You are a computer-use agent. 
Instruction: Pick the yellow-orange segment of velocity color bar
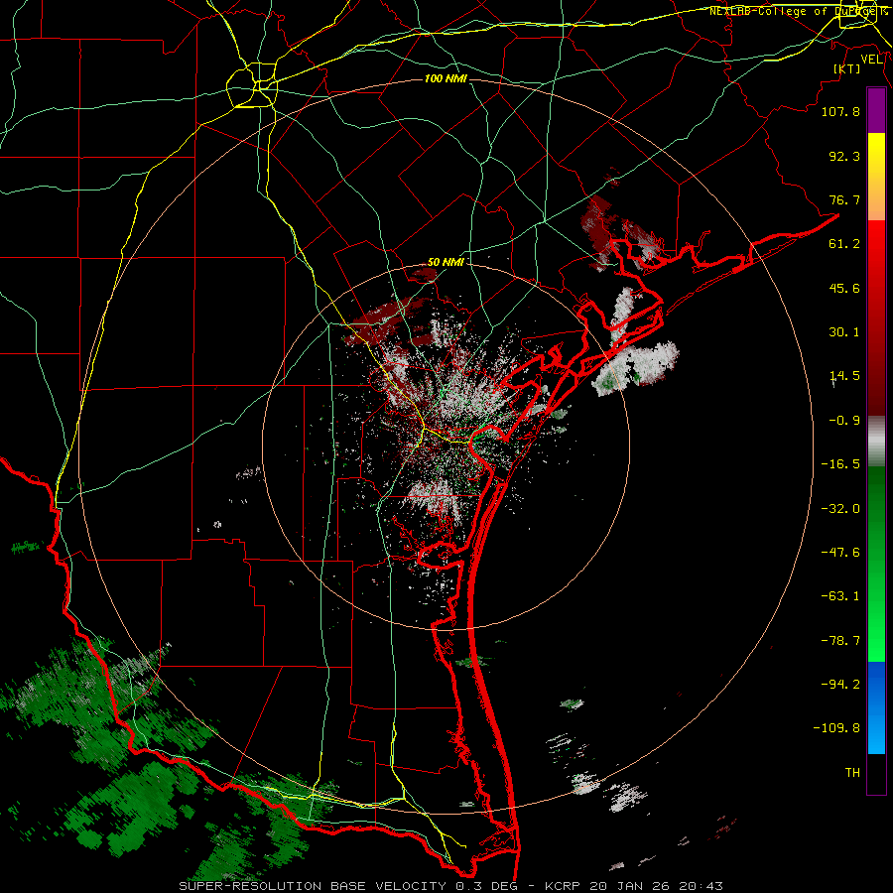876,177
